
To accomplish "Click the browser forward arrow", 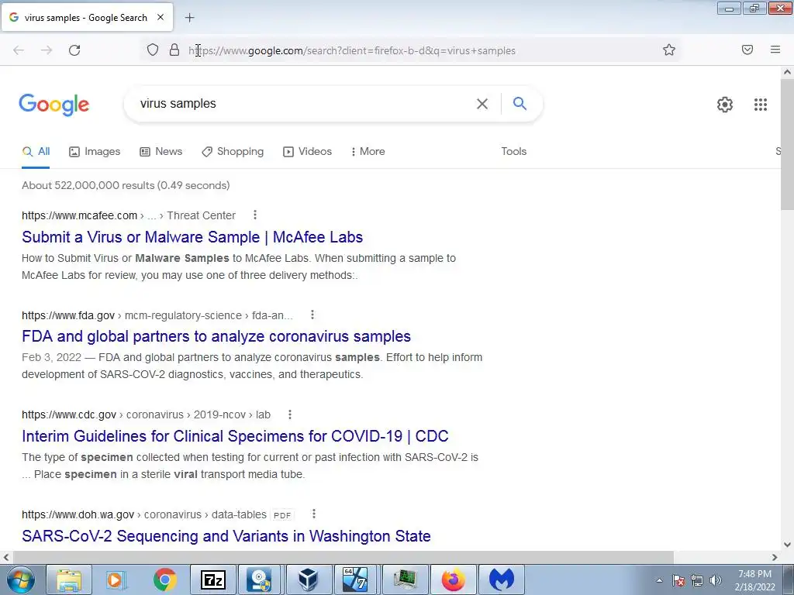I will pos(47,50).
